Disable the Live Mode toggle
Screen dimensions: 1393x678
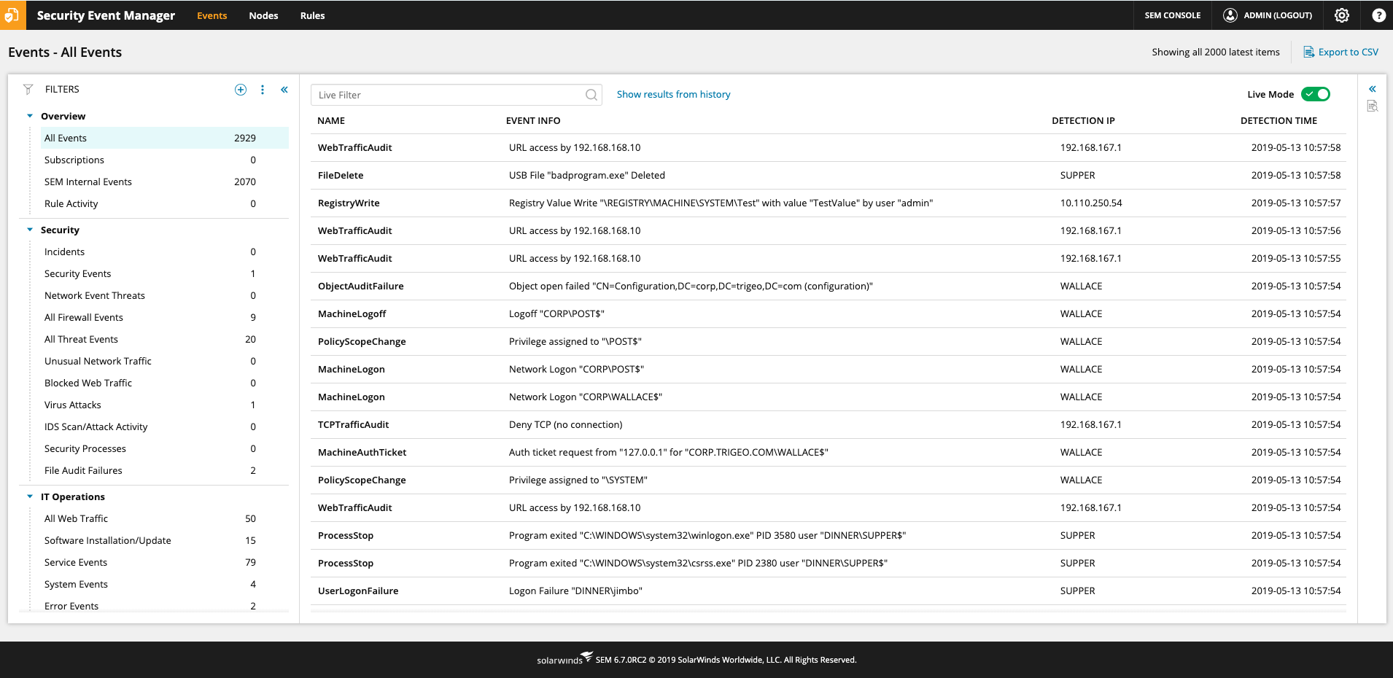coord(1316,94)
